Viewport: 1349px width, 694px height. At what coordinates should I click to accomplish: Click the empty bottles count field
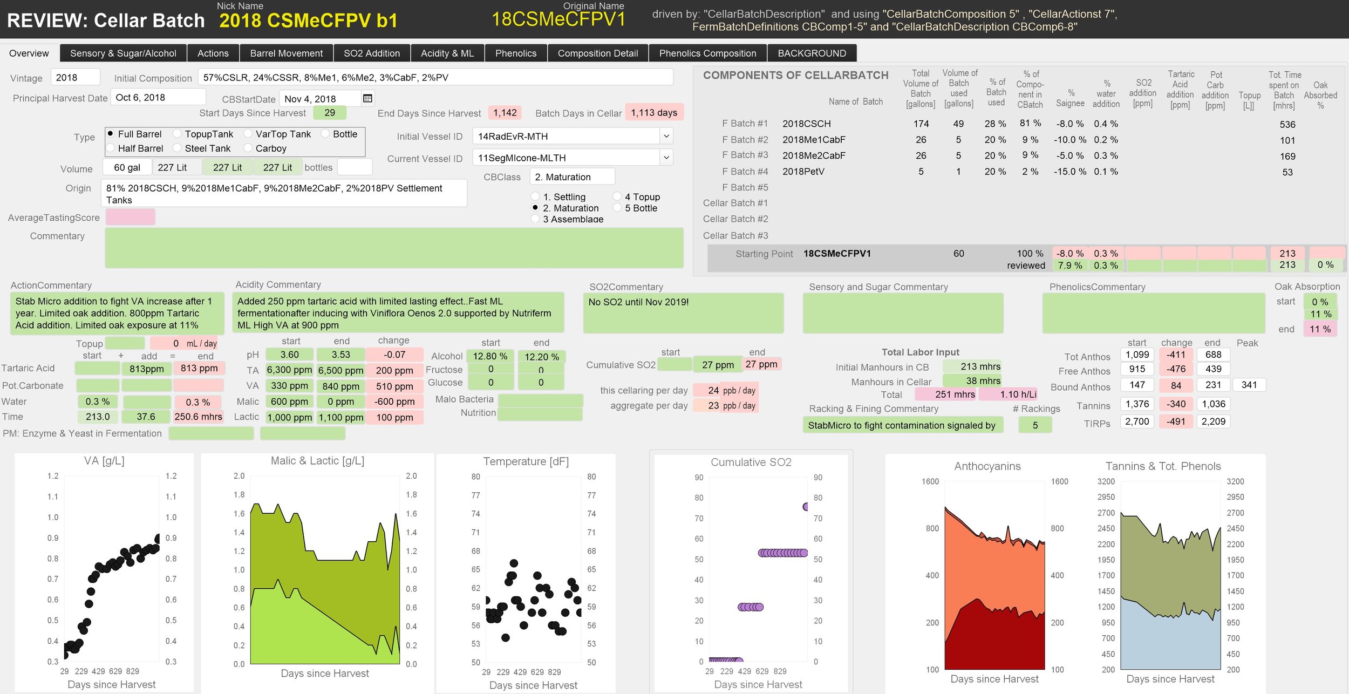pyautogui.click(x=355, y=167)
